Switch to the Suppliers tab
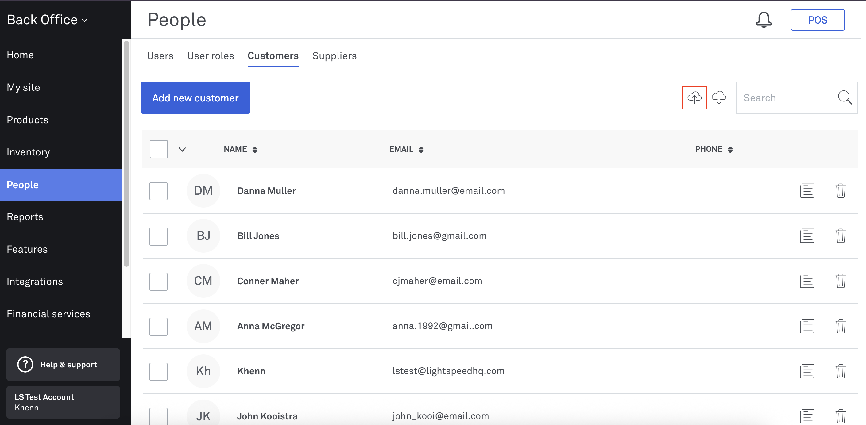 (334, 56)
